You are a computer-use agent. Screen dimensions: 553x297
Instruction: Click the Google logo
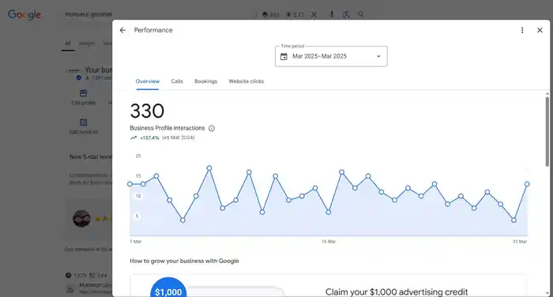pyautogui.click(x=24, y=14)
